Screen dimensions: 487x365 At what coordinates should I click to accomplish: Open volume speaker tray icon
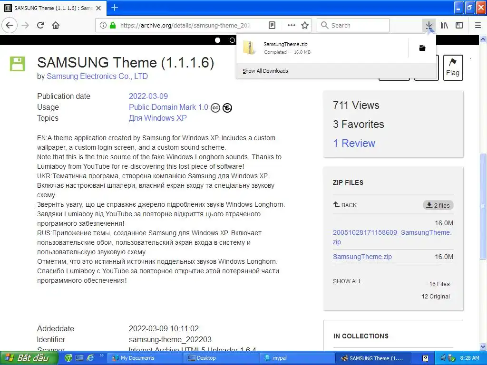[443, 358]
